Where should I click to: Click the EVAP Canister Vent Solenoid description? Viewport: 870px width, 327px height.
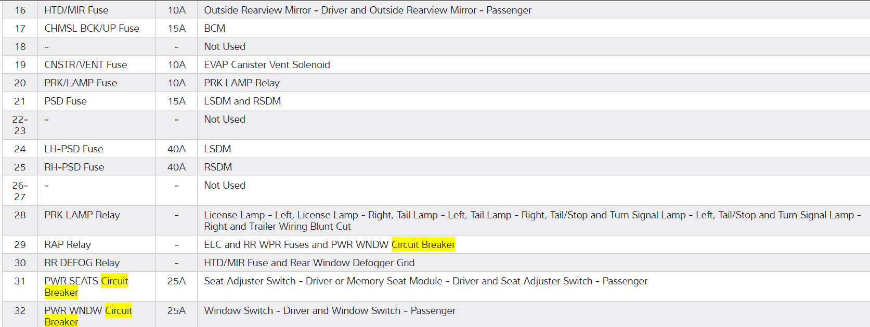click(x=267, y=65)
